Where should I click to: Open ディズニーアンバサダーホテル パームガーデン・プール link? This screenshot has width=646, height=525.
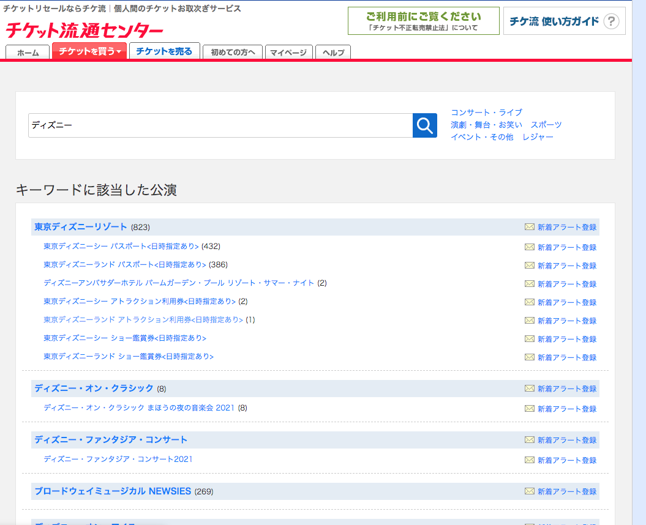(179, 283)
